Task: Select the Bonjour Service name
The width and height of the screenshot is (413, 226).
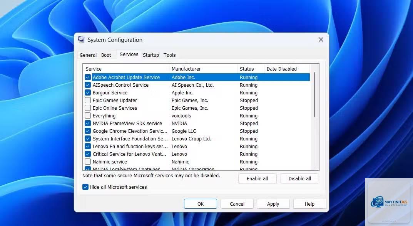Action: (110, 92)
